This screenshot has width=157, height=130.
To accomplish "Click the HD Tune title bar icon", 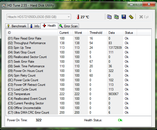I will point(4,5).
